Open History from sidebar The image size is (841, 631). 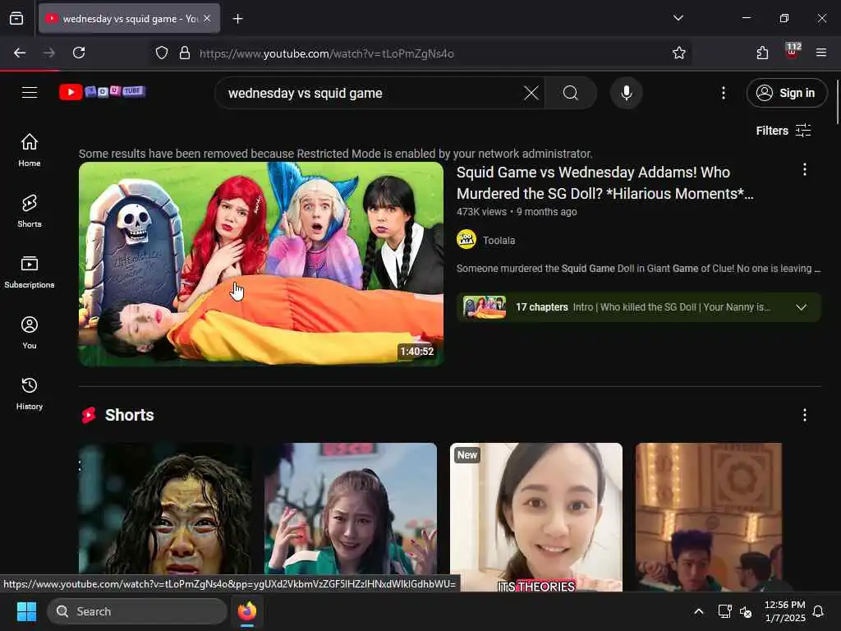point(30,394)
